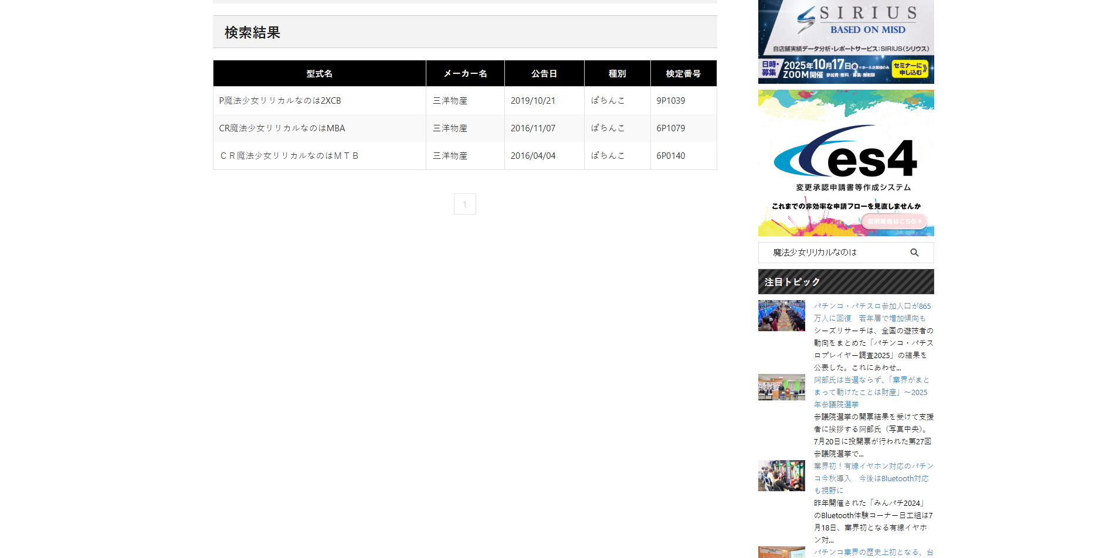Click the 検索結果 heading
This screenshot has width=1116, height=558.
252,33
